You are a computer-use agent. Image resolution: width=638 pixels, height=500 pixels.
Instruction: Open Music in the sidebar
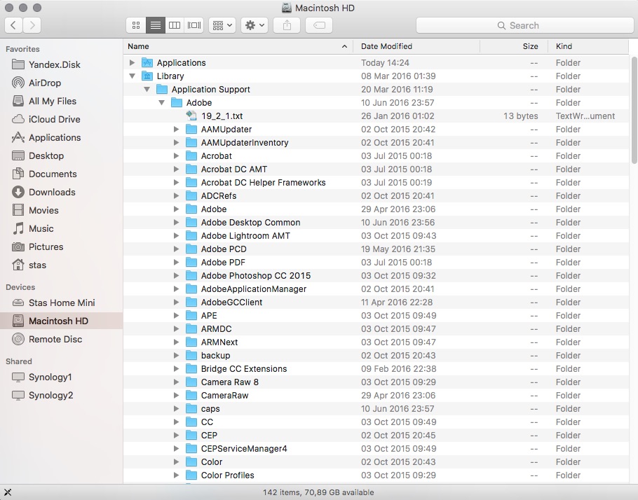pyautogui.click(x=62, y=229)
